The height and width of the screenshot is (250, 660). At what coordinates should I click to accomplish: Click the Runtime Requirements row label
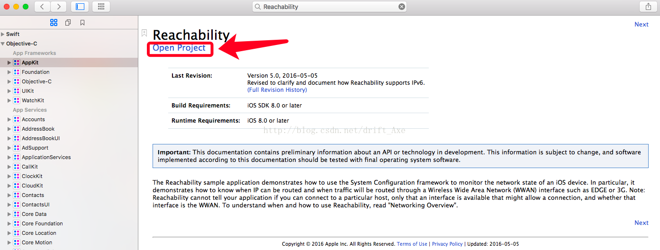(x=206, y=121)
